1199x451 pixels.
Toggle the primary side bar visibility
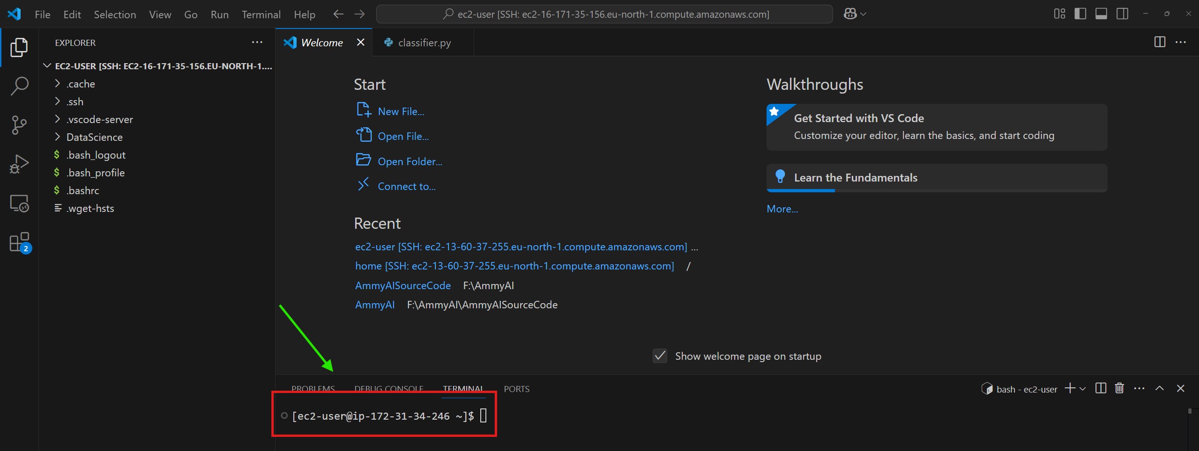[x=1080, y=14]
